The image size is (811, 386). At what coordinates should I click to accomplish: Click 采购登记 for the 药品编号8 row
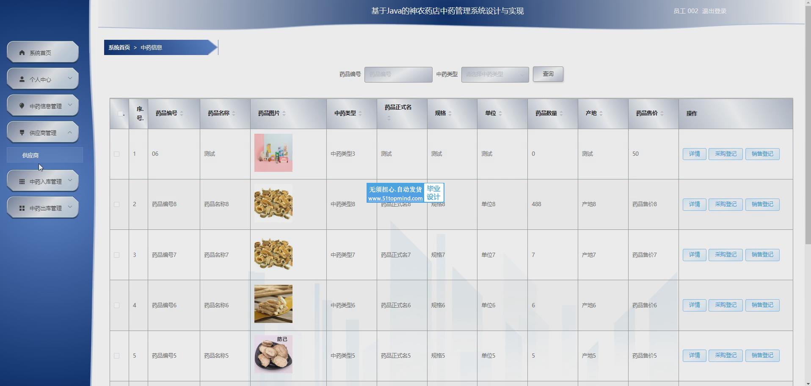[x=725, y=204]
